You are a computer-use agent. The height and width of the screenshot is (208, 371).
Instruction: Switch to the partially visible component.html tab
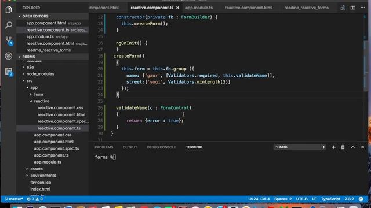pyautogui.click(x=104, y=8)
